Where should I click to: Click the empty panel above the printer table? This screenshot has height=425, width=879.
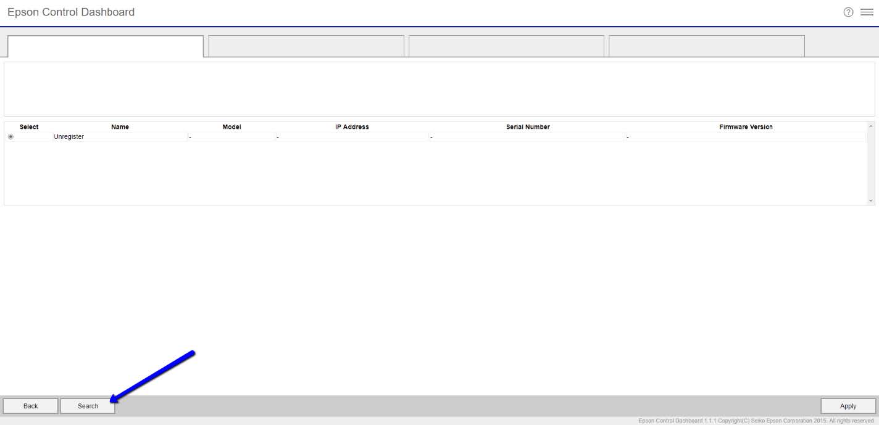tap(439, 89)
